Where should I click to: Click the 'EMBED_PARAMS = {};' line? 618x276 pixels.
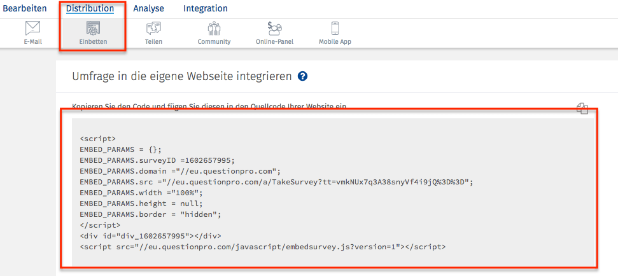120,149
